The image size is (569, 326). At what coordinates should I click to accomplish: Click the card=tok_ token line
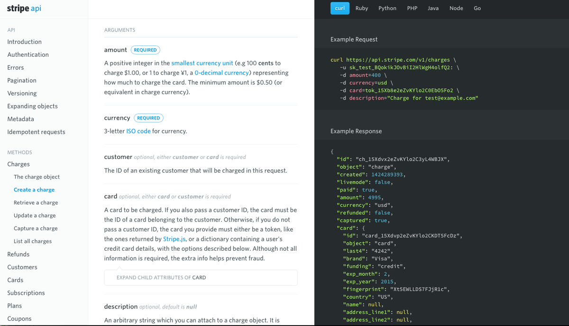click(401, 90)
